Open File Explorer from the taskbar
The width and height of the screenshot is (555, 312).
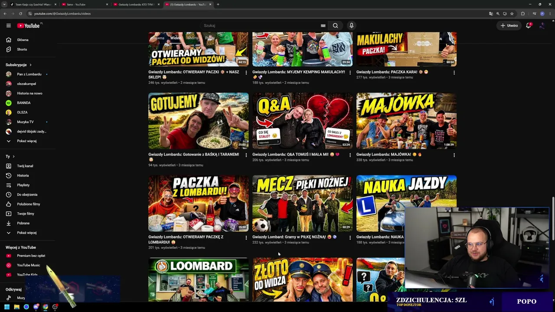click(16, 307)
